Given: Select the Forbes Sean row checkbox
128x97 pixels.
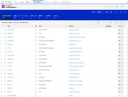Looking at the screenshot, I should pyautogui.click(x=5, y=33).
